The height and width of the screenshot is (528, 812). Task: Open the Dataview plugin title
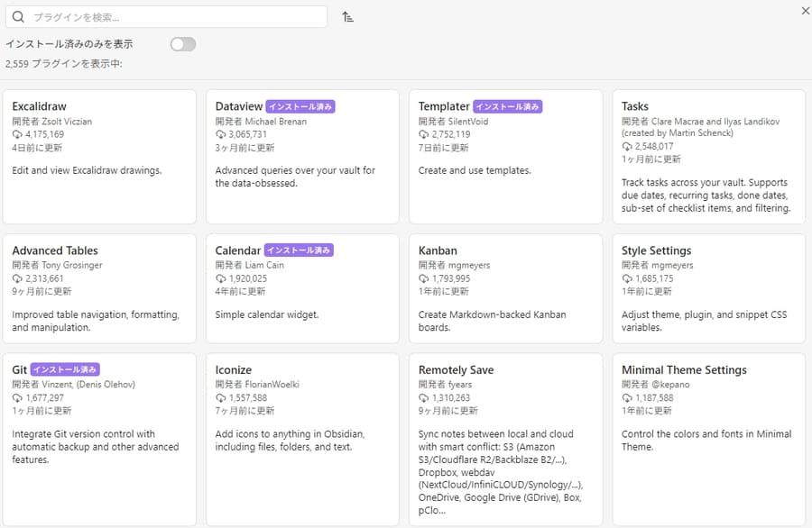coord(239,106)
